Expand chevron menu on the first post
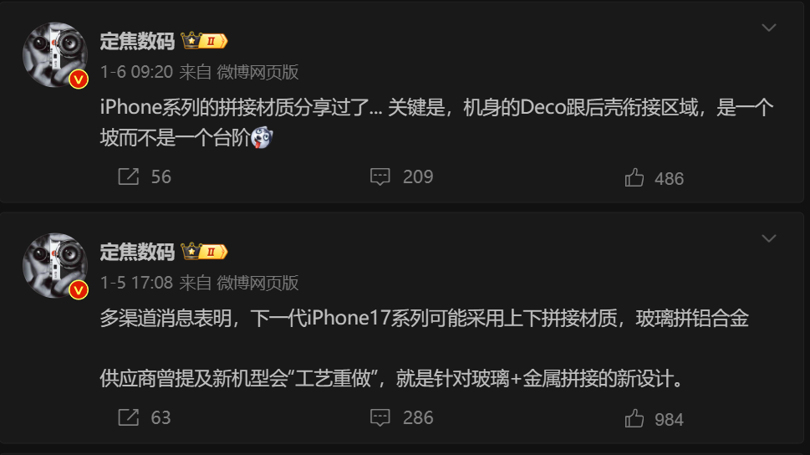This screenshot has height=455, width=810. 769,28
